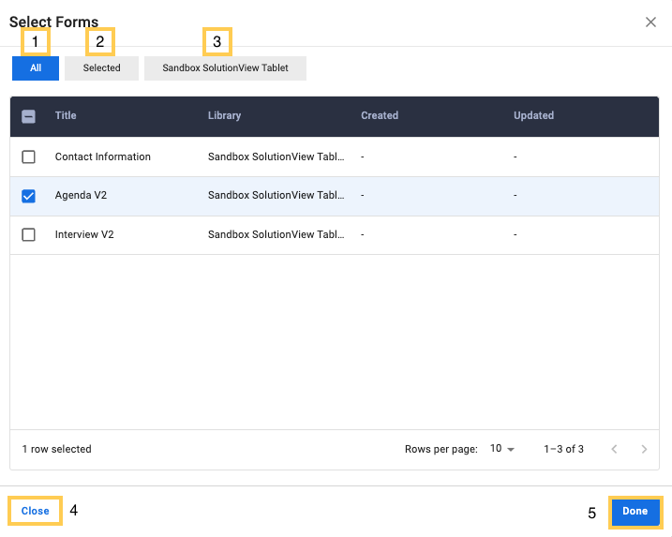Uncheck the Agenda V2 checkbox
The image size is (672, 537).
[29, 196]
